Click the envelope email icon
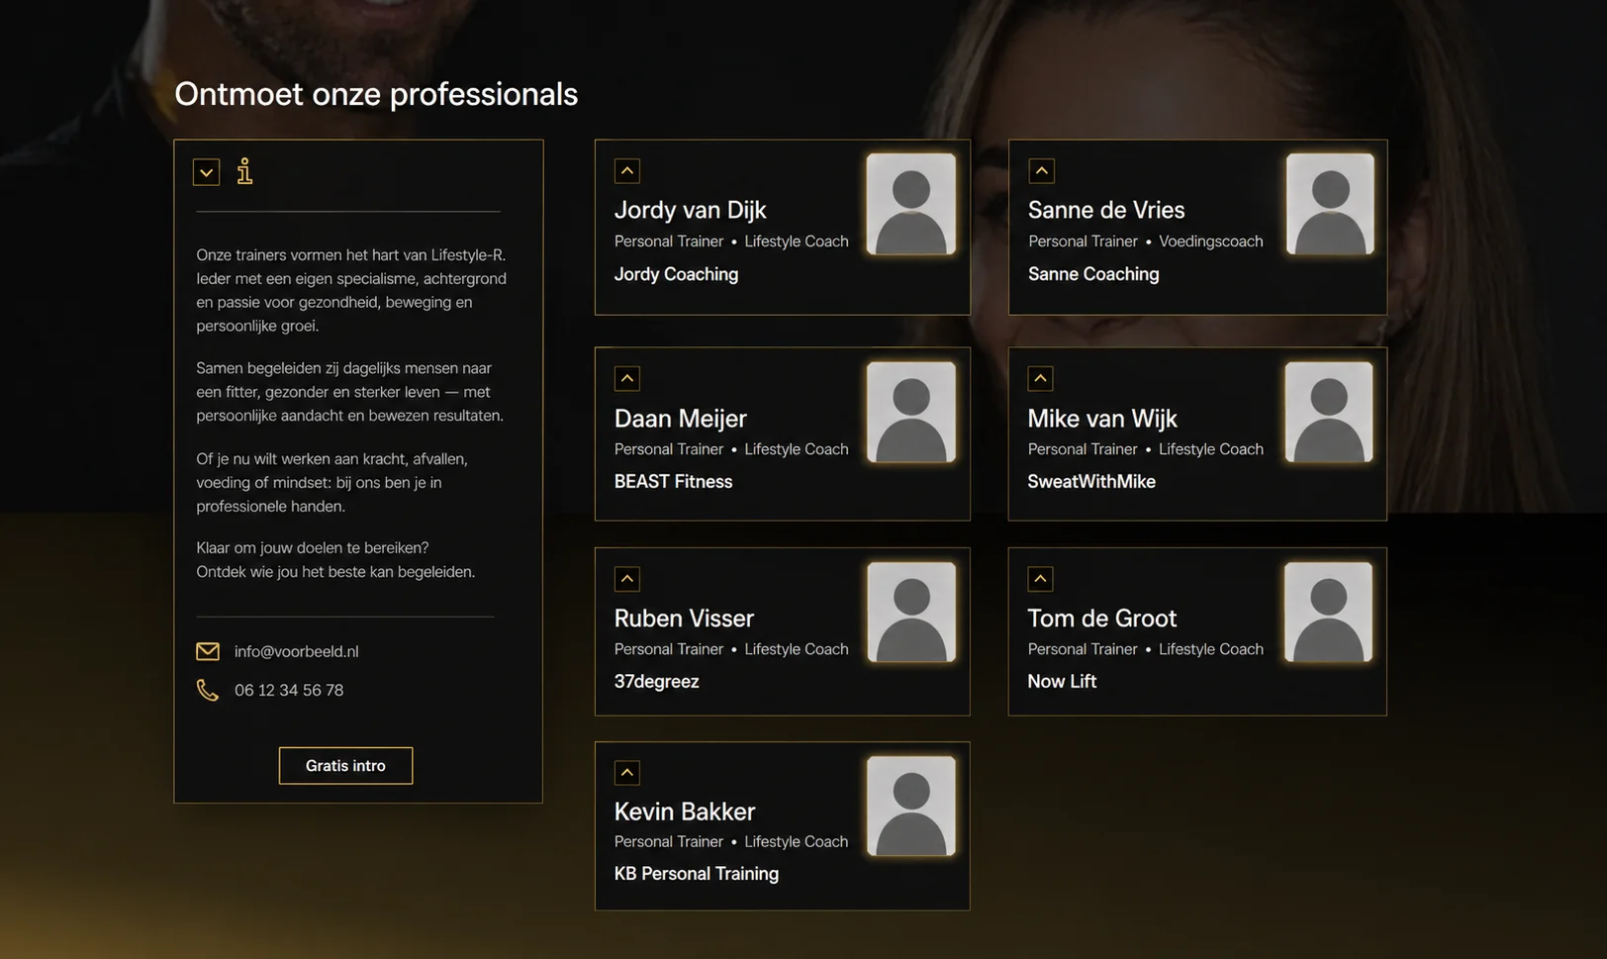 [x=208, y=651]
